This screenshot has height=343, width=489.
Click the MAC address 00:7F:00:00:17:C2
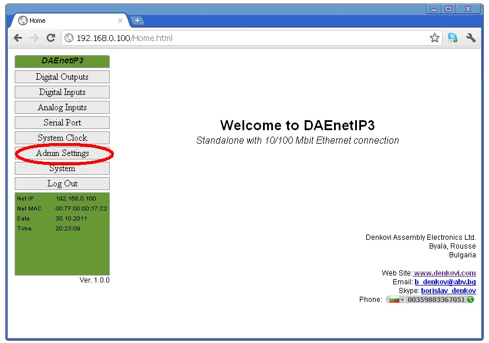pos(81,208)
